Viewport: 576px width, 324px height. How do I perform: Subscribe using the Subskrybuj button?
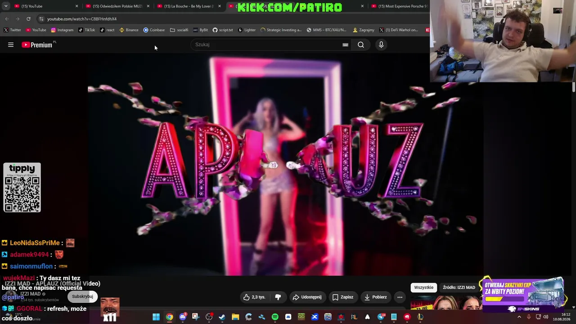tap(82, 297)
